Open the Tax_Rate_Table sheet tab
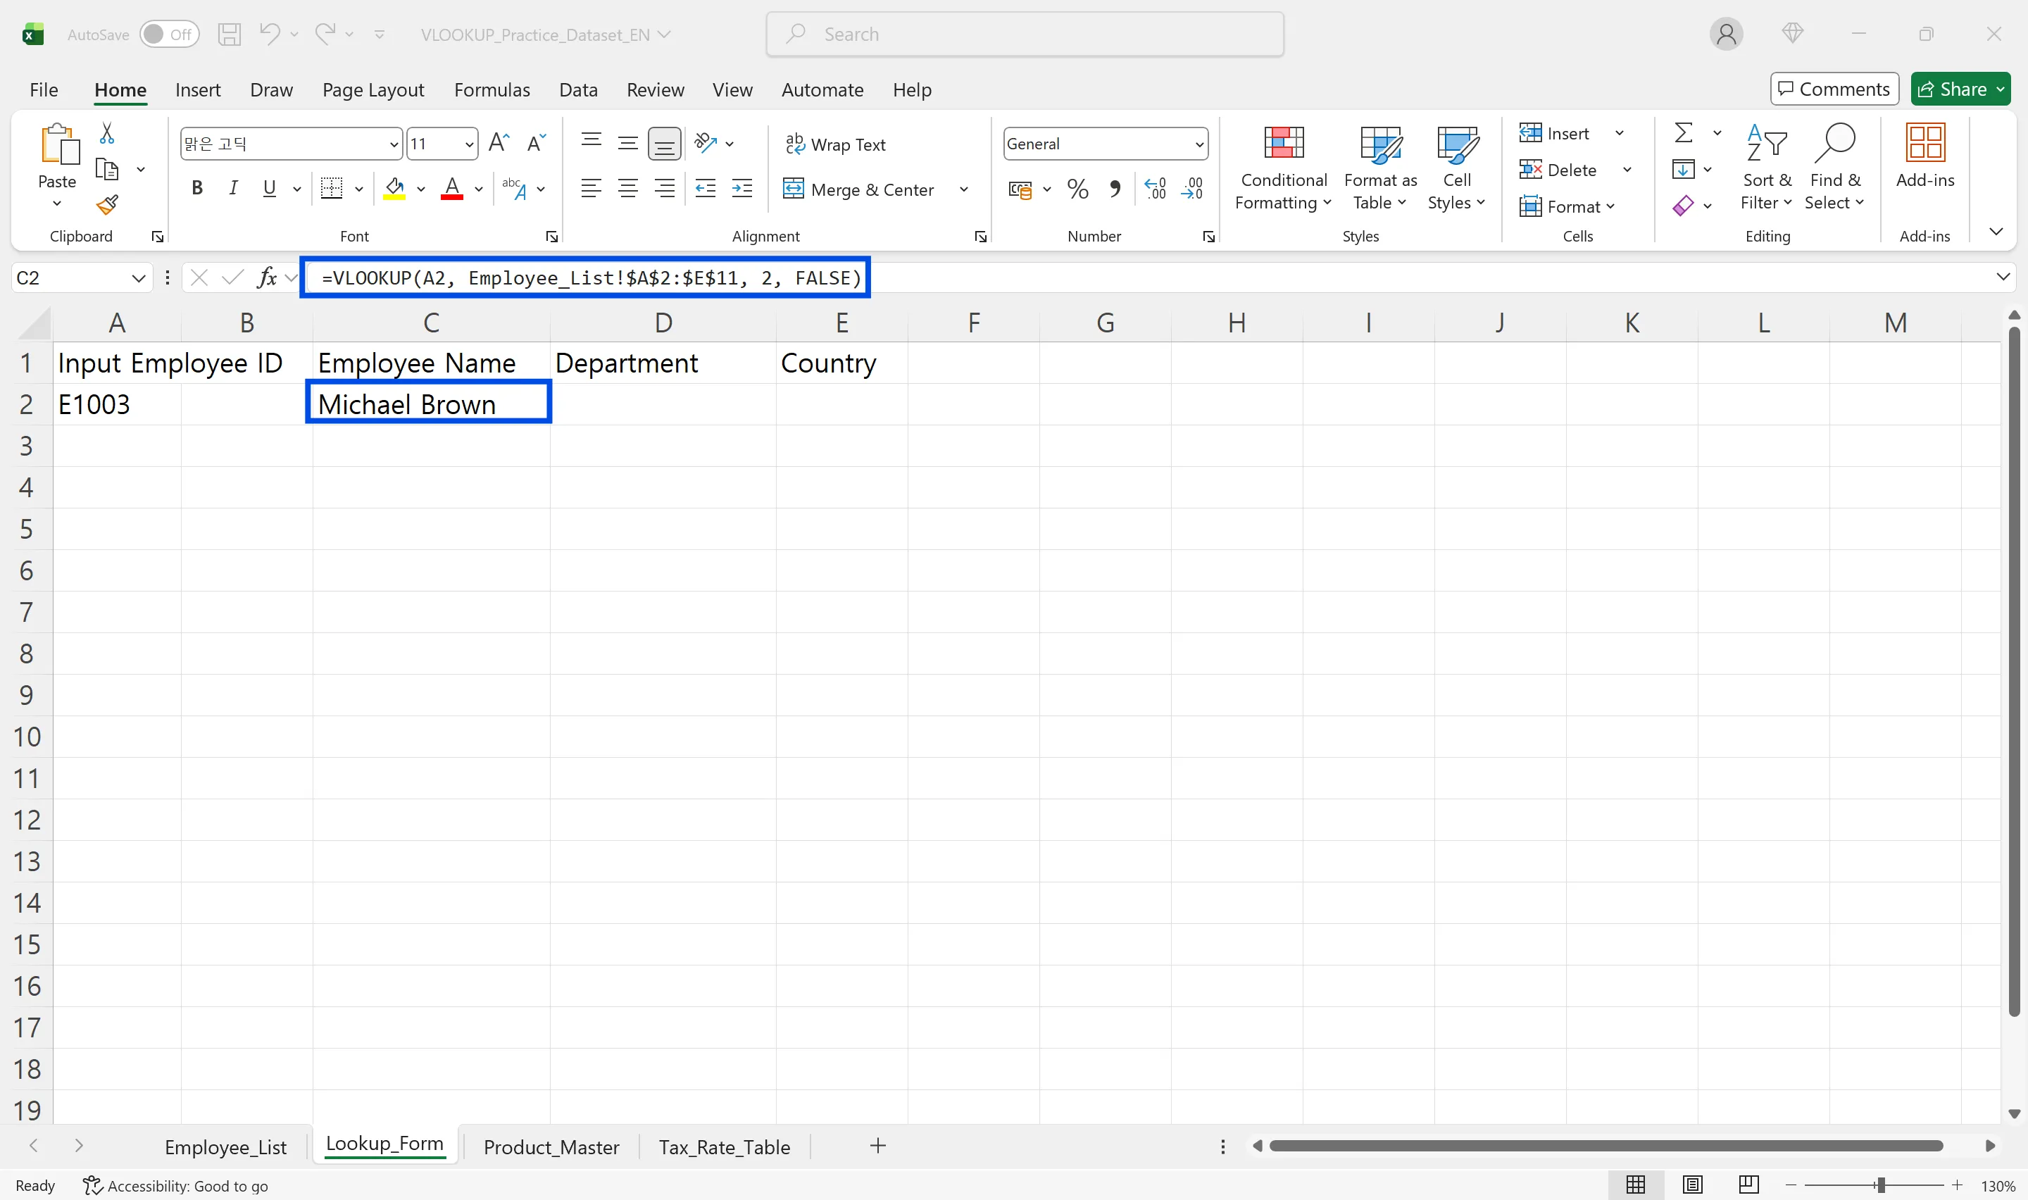Screen dimensions: 2028x1200 [723, 1146]
